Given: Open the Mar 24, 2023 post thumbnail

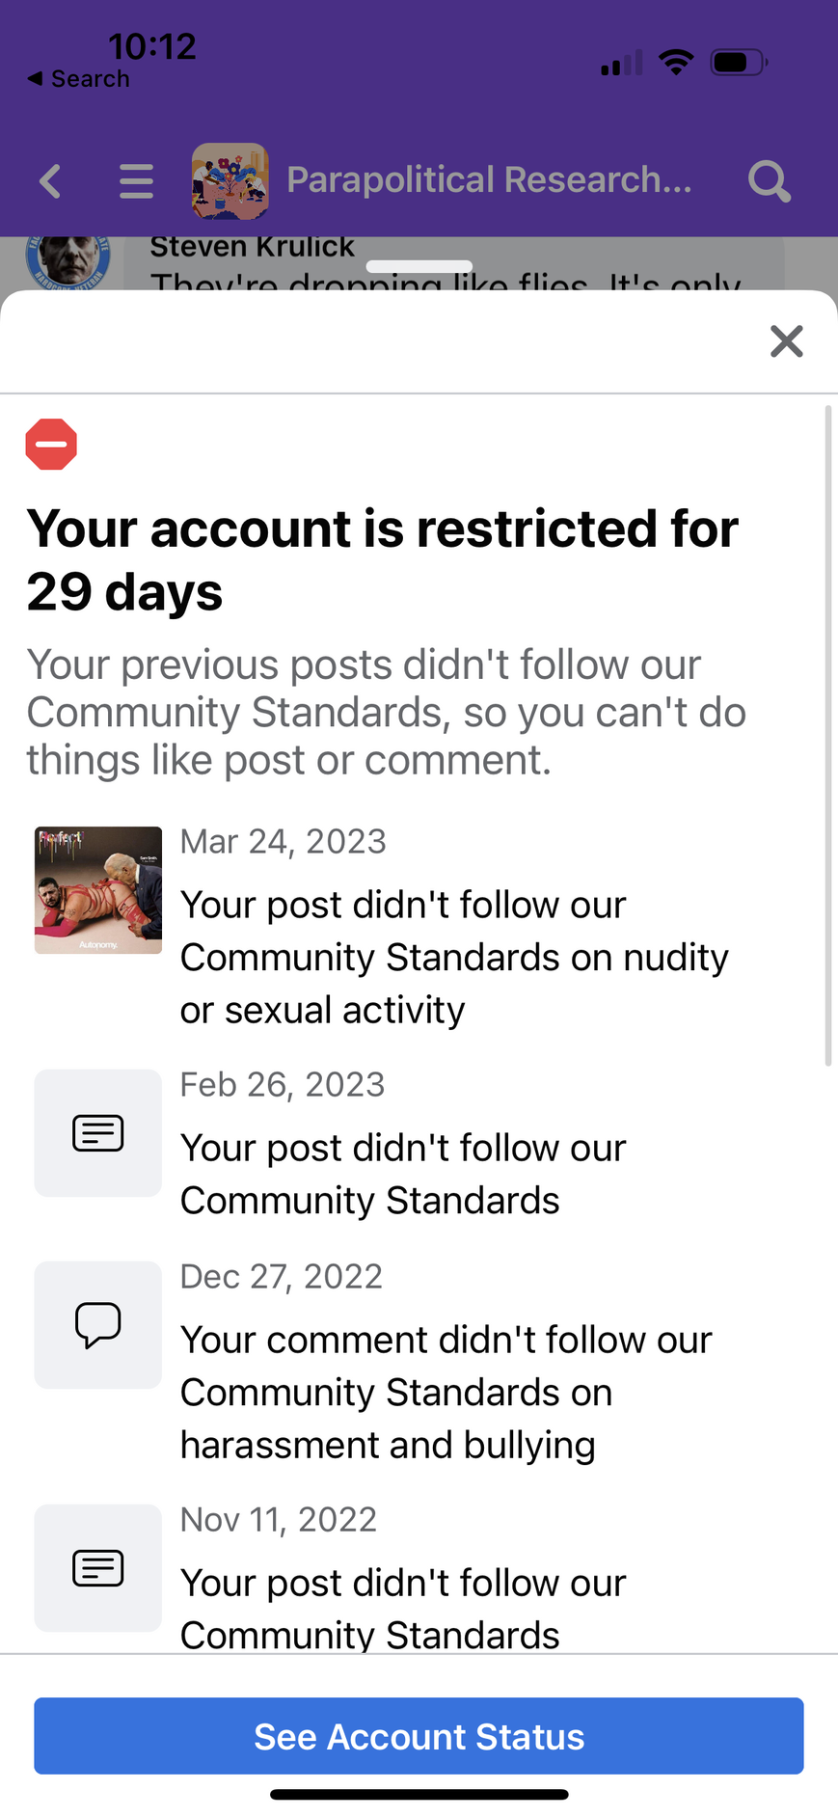Looking at the screenshot, I should pos(98,890).
